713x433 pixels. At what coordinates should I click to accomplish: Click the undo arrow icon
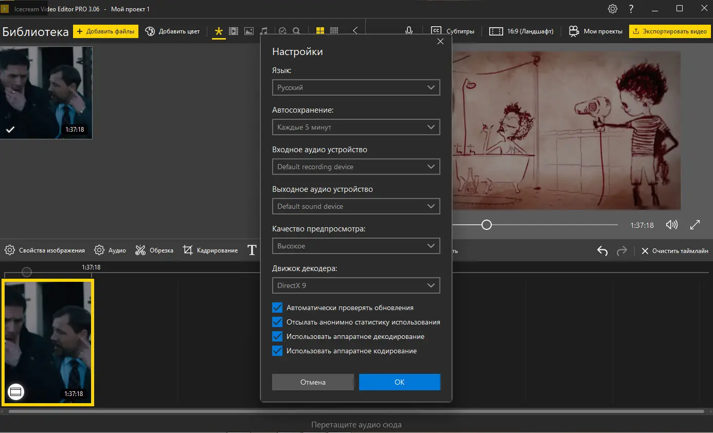(x=602, y=251)
